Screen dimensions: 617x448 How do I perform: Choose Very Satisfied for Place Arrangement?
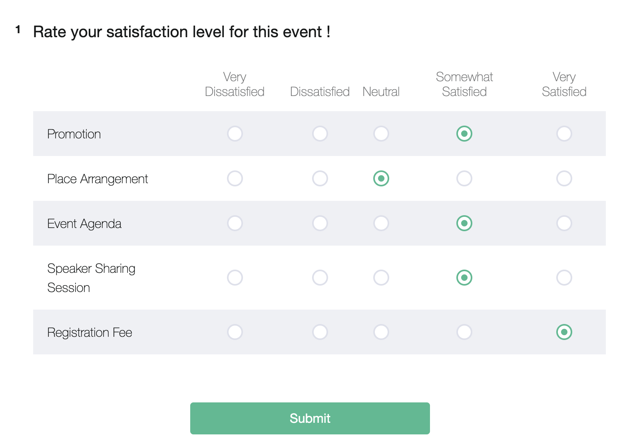click(564, 179)
